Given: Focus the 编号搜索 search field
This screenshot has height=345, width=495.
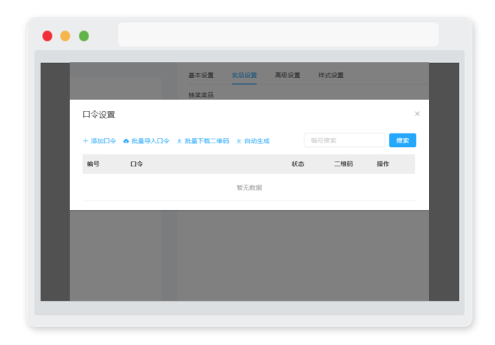Looking at the screenshot, I should click(344, 140).
